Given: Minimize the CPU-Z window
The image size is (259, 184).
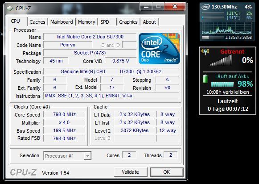Looking at the screenshot, I should [146, 7].
